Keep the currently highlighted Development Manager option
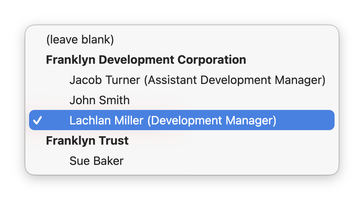The width and height of the screenshot is (364, 200). (172, 121)
